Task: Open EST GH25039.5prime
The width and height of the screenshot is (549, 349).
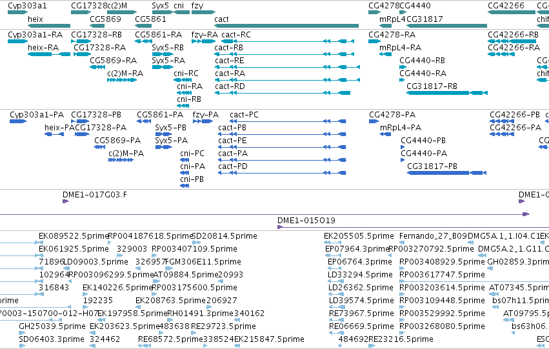Action: 52,326
